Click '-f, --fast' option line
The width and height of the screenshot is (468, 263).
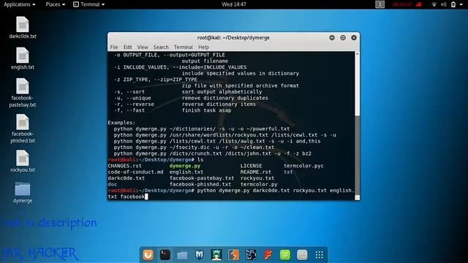(x=173, y=110)
